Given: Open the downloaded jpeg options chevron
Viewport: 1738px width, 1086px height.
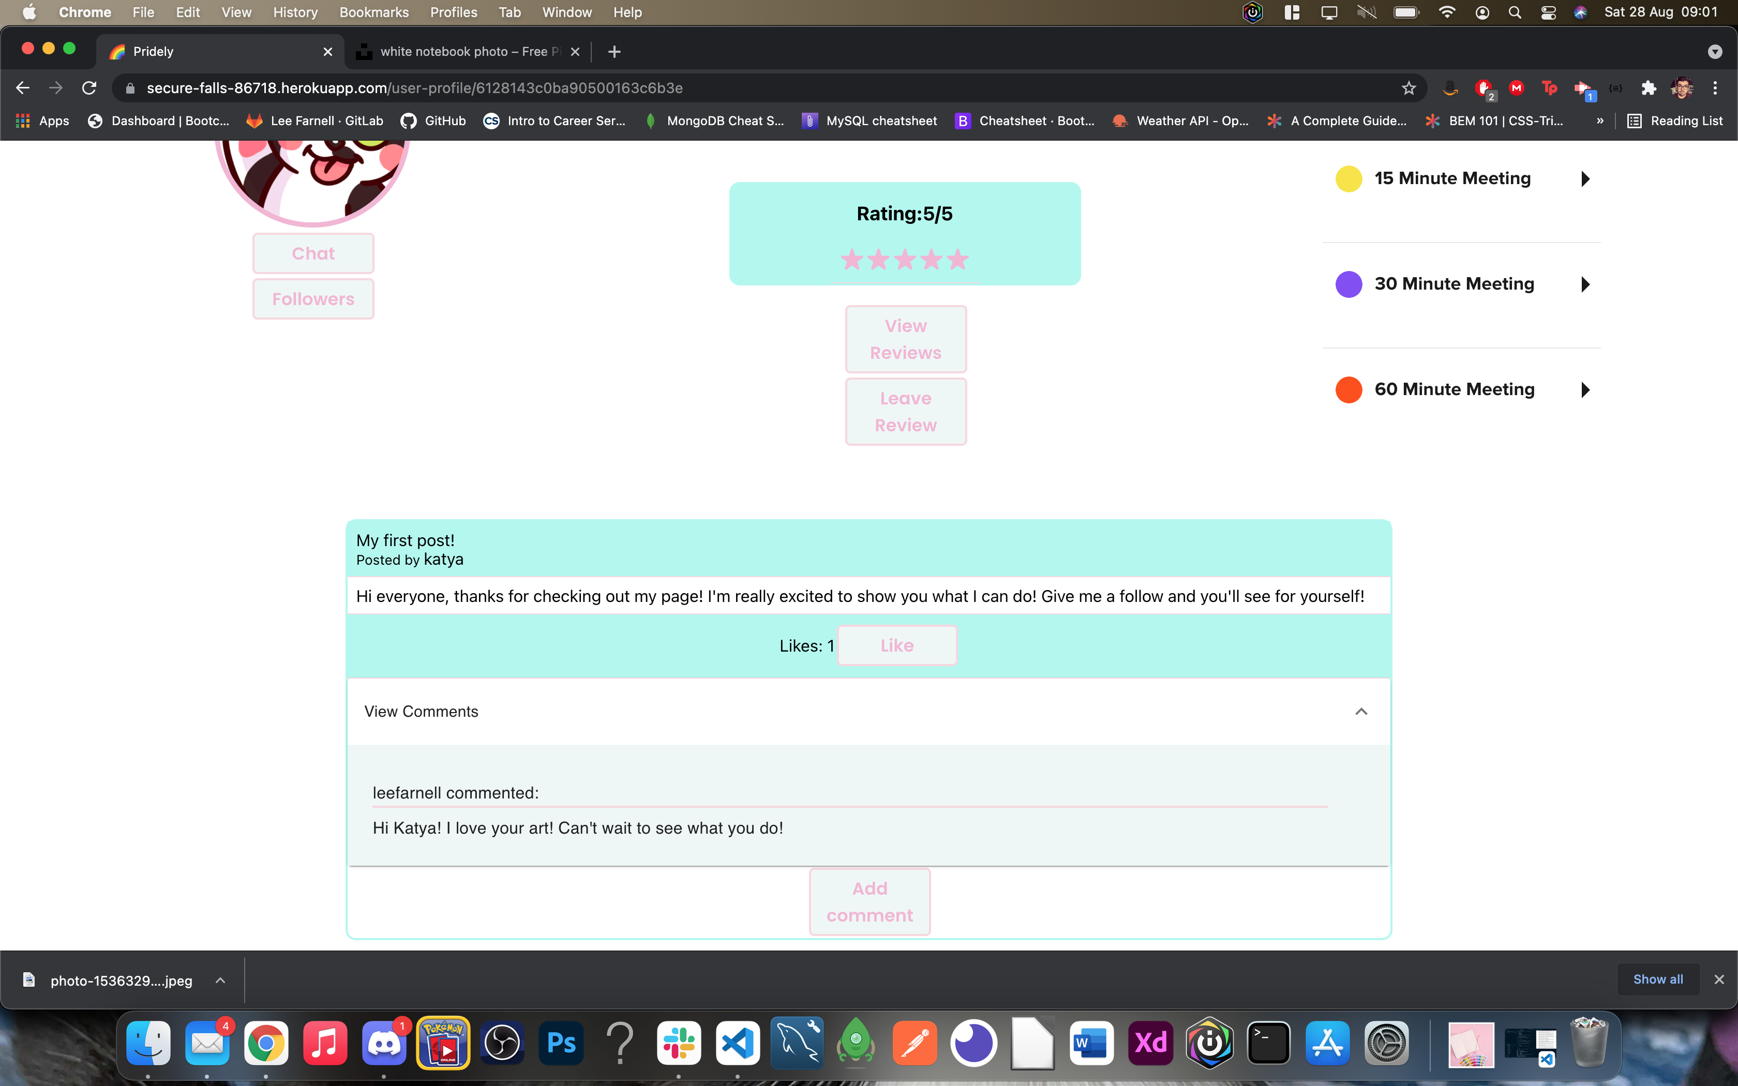Looking at the screenshot, I should point(220,981).
